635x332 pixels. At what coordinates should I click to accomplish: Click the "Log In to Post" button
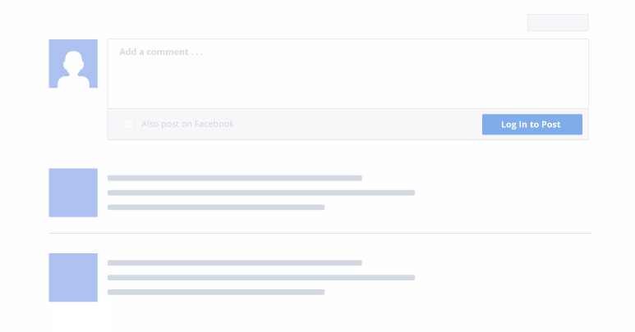(x=532, y=125)
